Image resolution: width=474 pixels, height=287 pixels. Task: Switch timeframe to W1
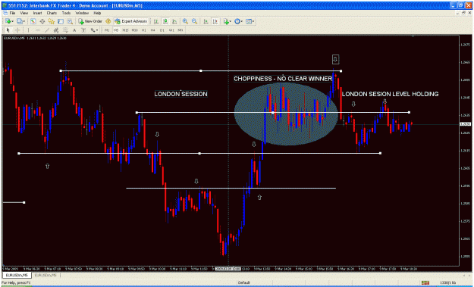(x=171, y=30)
